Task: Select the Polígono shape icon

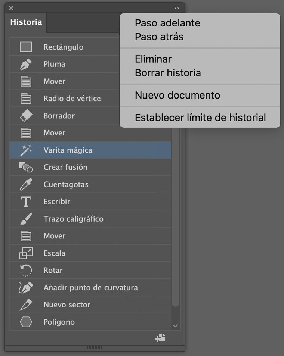Action: click(26, 322)
